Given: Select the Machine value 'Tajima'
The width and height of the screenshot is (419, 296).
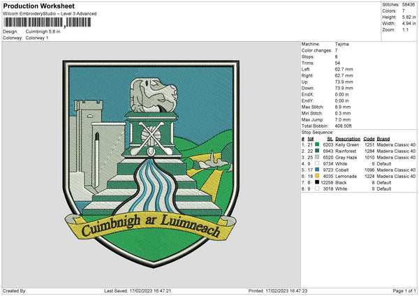Looking at the screenshot, I should [341, 44].
